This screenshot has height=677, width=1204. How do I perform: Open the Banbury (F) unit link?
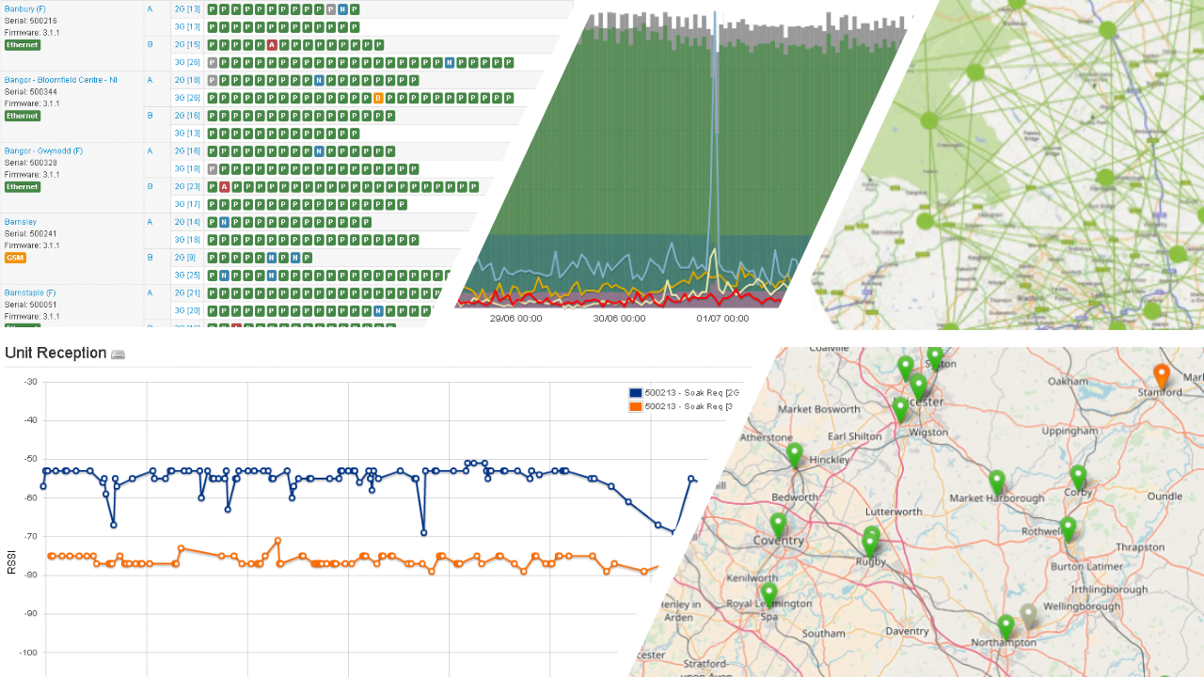tap(24, 9)
